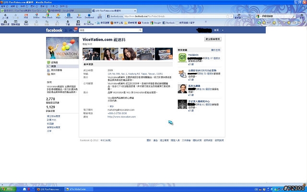This screenshot has height=192, width=307.
Task: Select the Photos item in left sidebar
Action: 62,74
